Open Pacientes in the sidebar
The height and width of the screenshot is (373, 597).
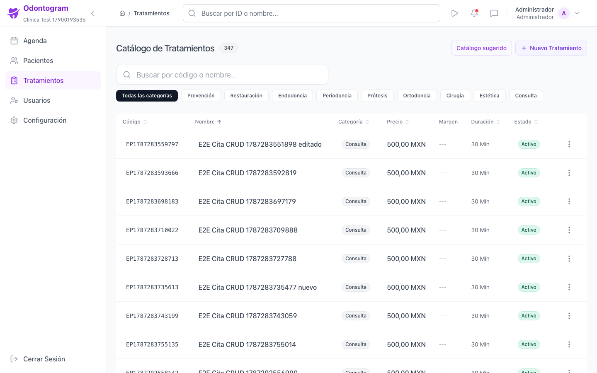[x=53, y=61]
